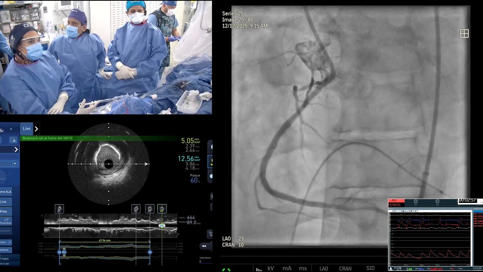Switch to the Live tab

pos(26,128)
